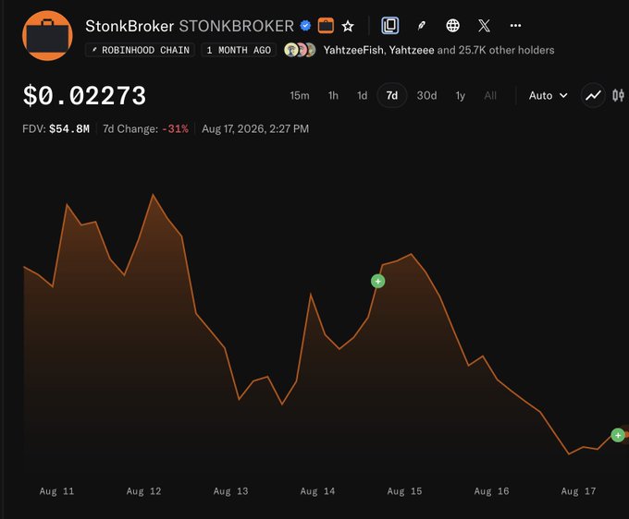The image size is (629, 519).
Task: Click the holder avatars cluster
Action: (x=300, y=50)
